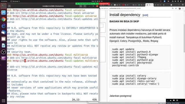This screenshot has height=104, width=185.
Task: Click the ## security team. line in terminal
Action: pos(19,52)
